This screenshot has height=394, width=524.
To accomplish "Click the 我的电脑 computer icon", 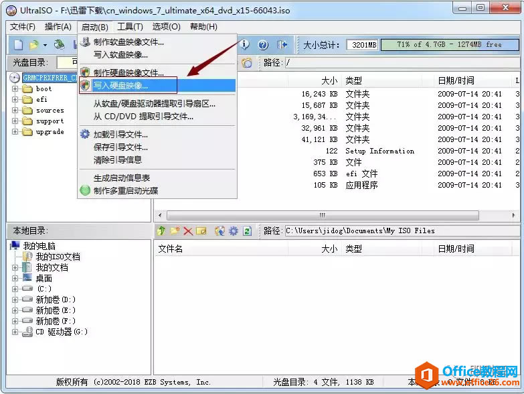I will [15, 245].
